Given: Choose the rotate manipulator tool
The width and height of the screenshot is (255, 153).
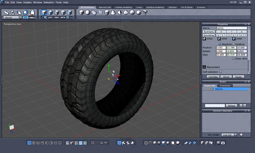Looking at the screenshot, I should 13,13.
